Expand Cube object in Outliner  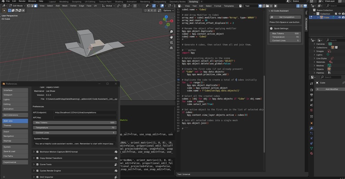318,17
